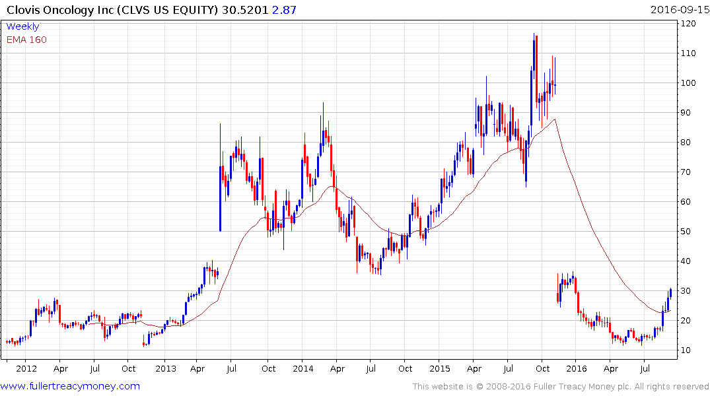Click the 70 price axis label
710x396 pixels.
686,172
